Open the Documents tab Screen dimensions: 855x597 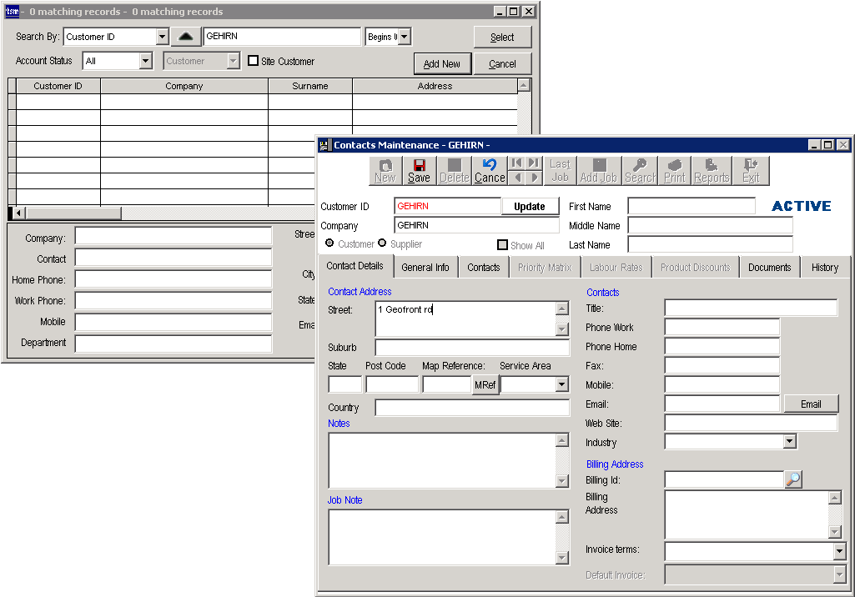[x=769, y=268]
